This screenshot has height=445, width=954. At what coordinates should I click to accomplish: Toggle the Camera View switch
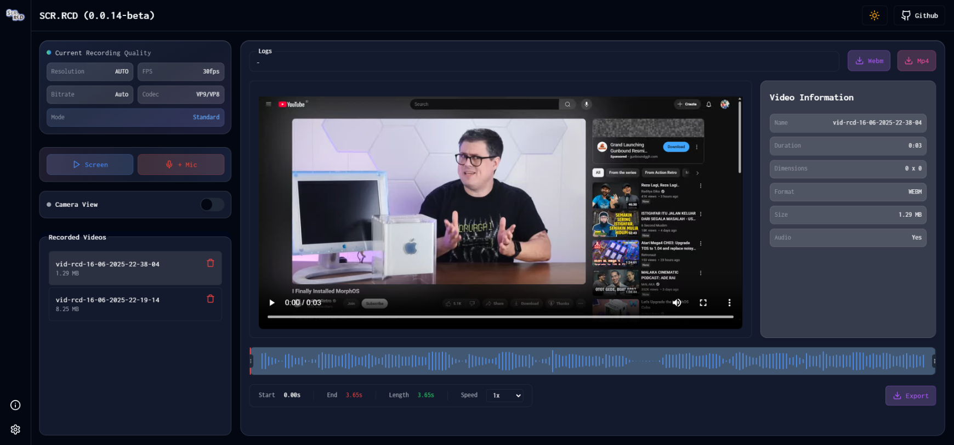click(x=212, y=205)
